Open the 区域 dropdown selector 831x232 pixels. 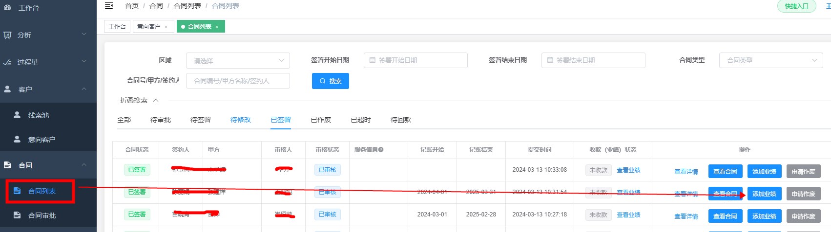[238, 60]
